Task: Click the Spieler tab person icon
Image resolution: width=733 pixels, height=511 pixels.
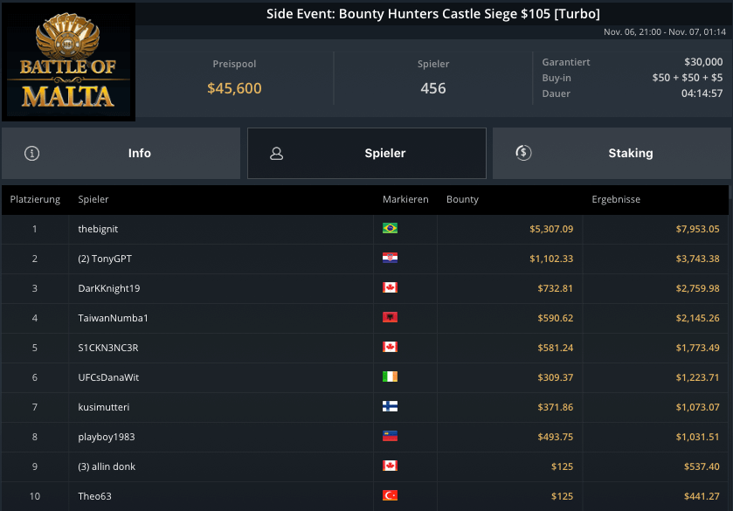Action: coord(277,154)
